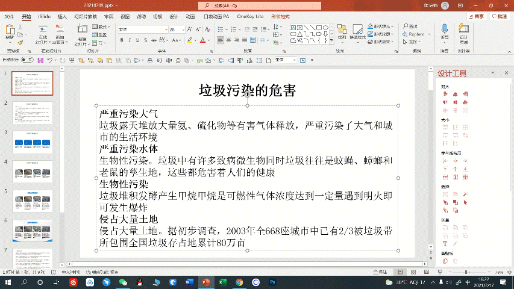
Task: Click the Arrange button in drawing group
Action: [x=342, y=34]
